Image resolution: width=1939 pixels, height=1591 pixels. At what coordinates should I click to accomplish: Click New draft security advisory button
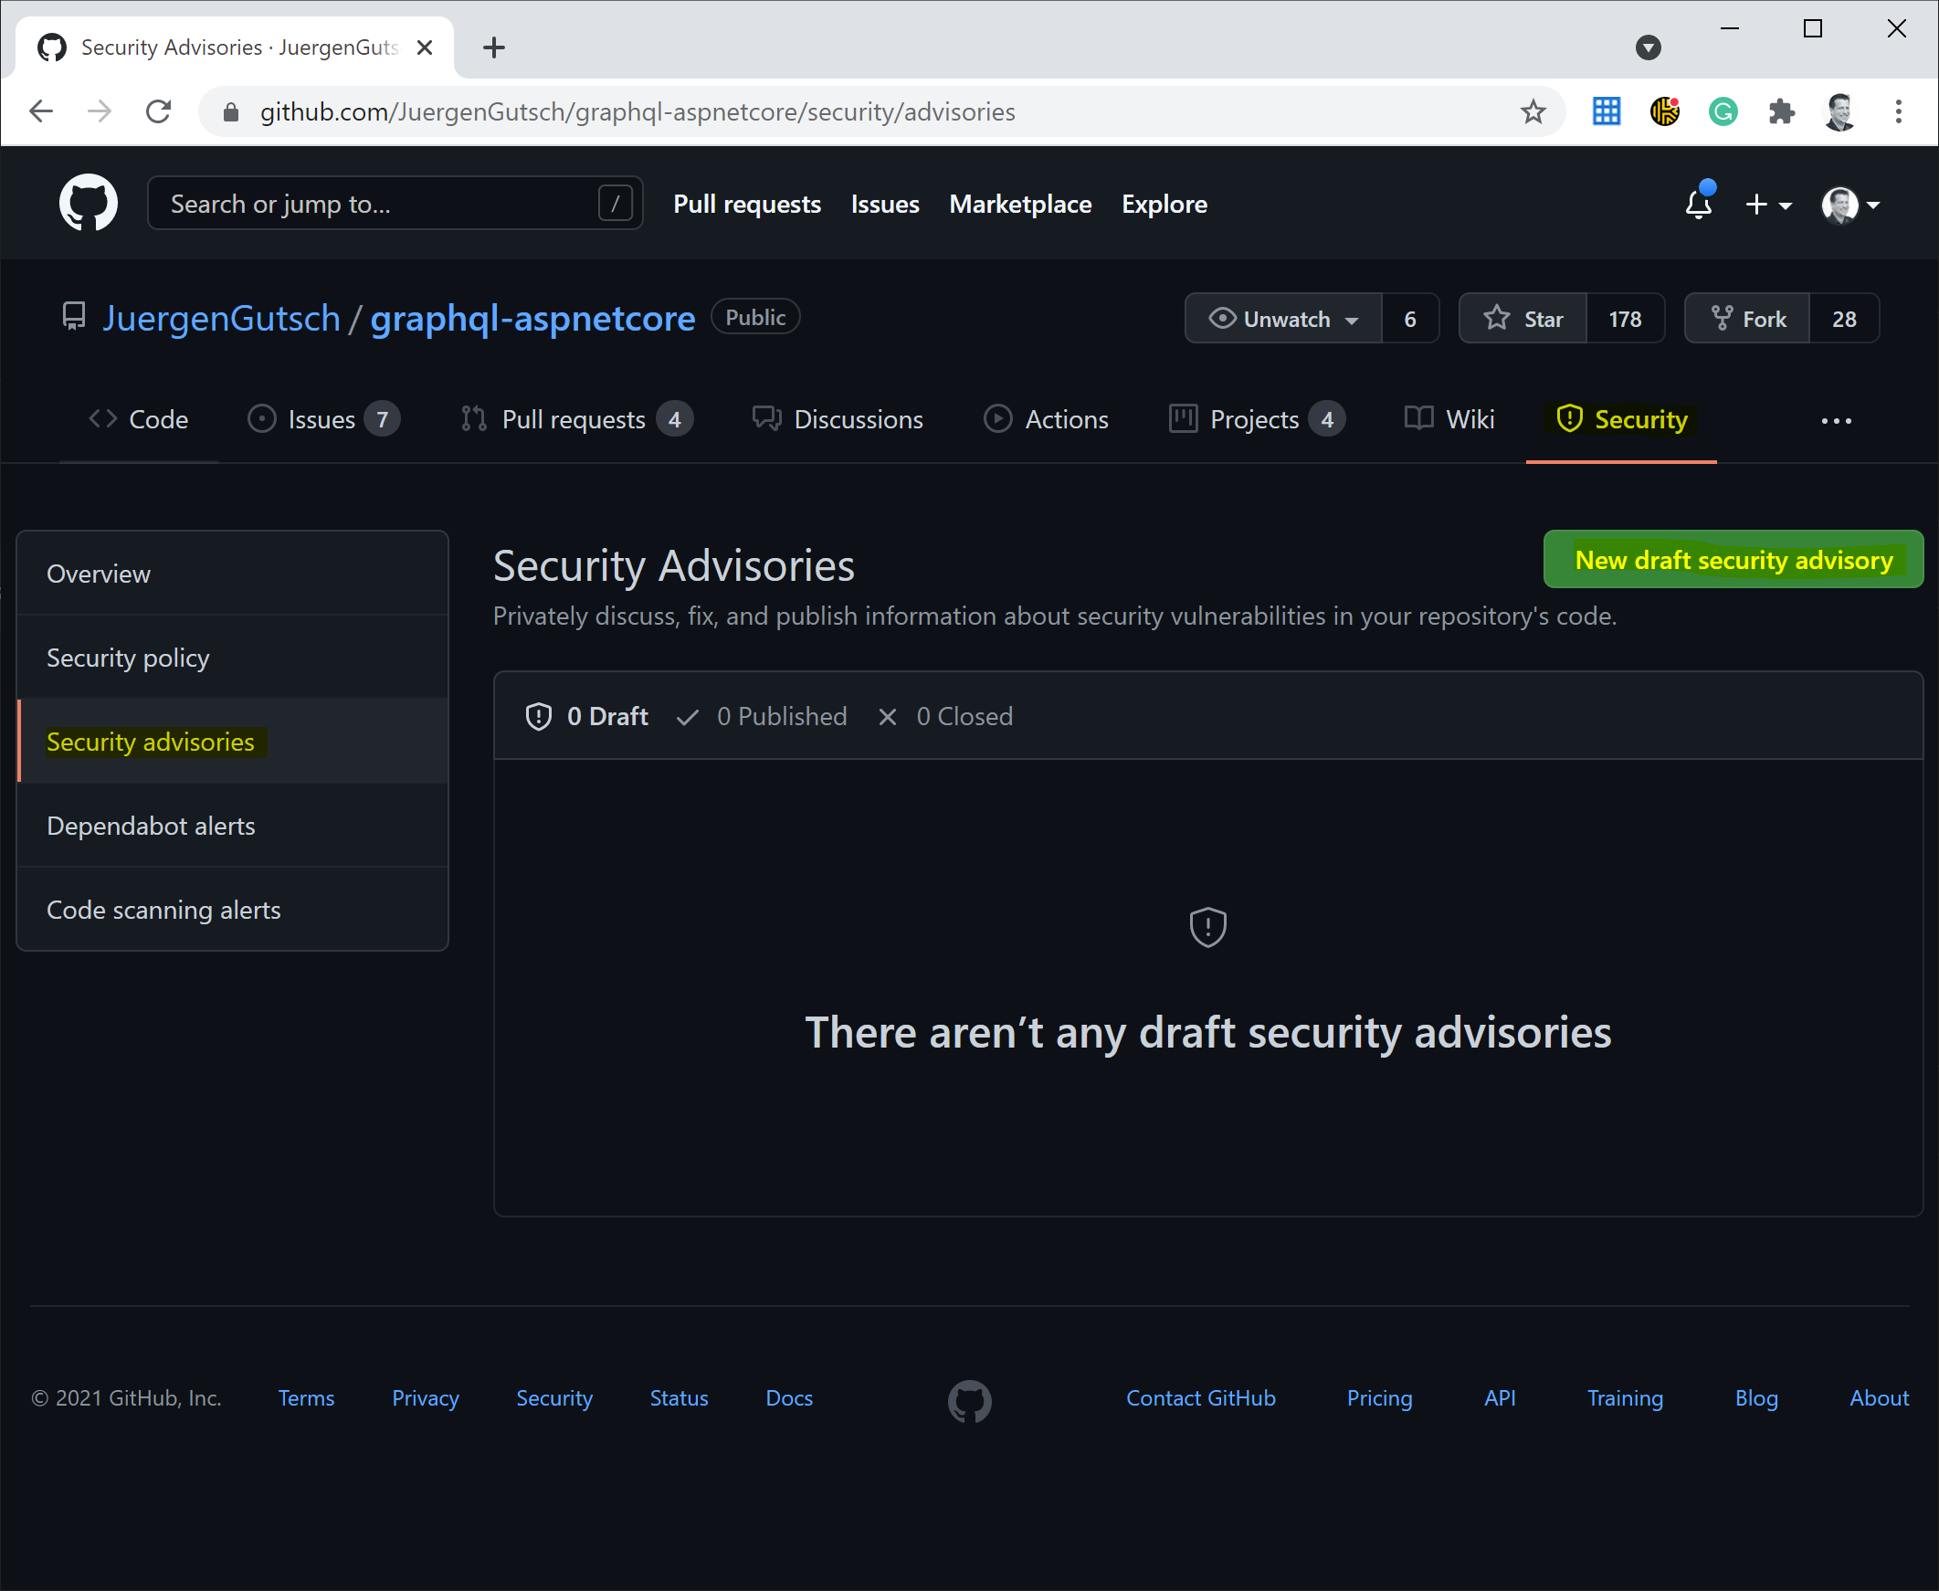pos(1733,560)
